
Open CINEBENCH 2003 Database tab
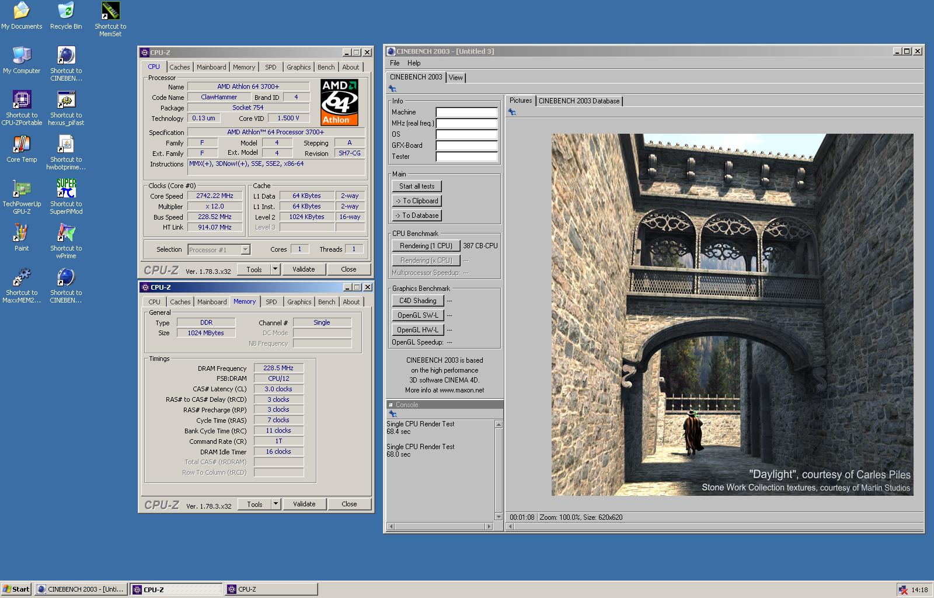[579, 101]
